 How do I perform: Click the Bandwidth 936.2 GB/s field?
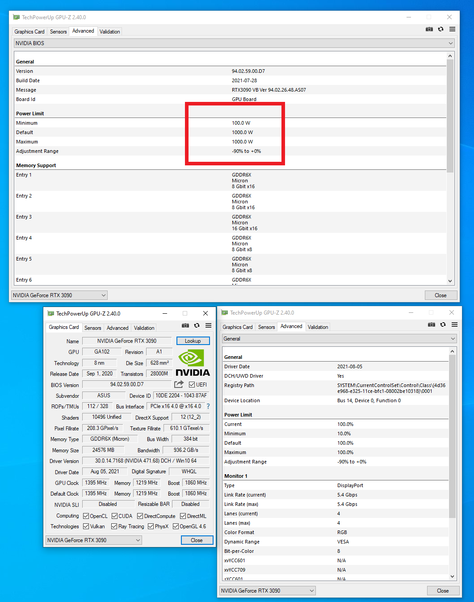[x=186, y=450]
